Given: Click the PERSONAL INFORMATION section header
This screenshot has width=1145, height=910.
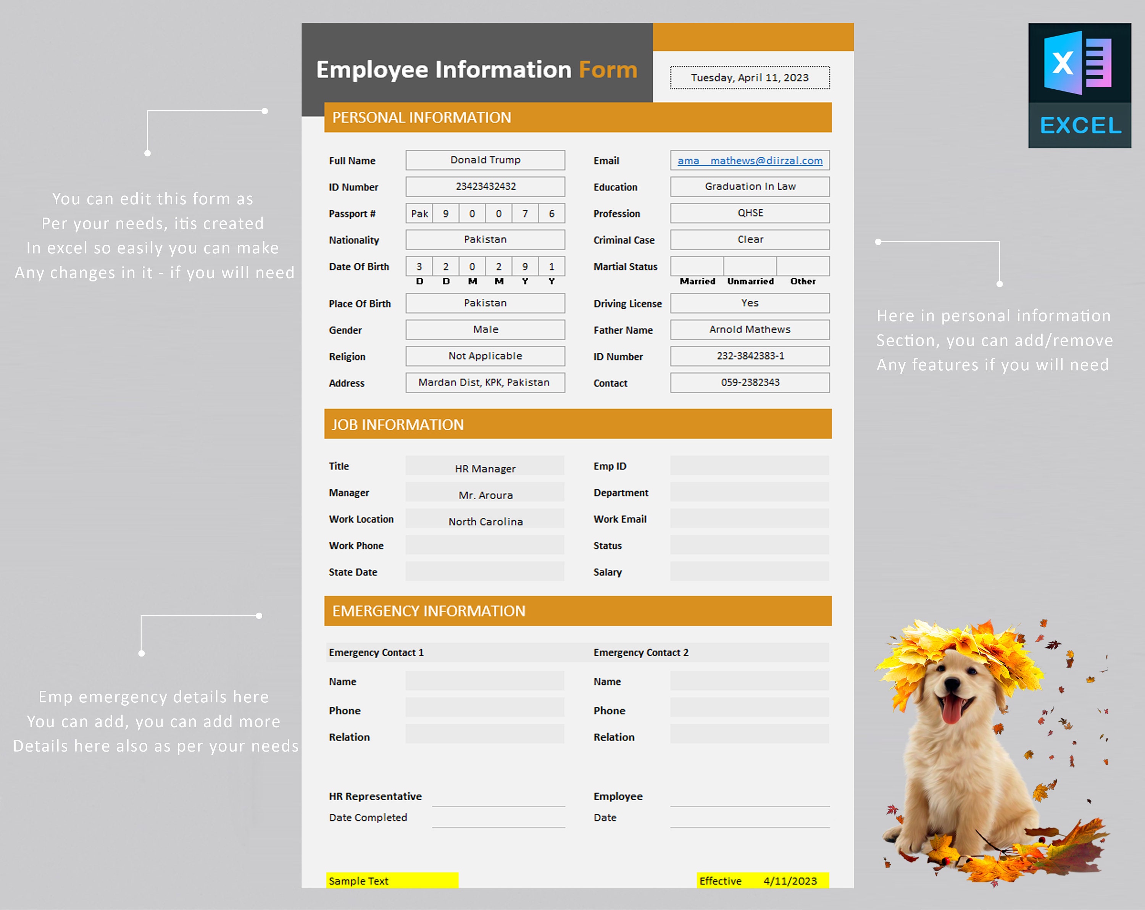Looking at the screenshot, I should point(578,118).
